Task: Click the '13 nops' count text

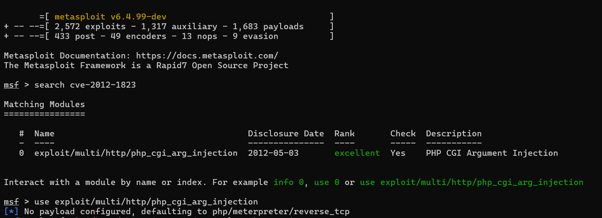Action: pos(199,36)
